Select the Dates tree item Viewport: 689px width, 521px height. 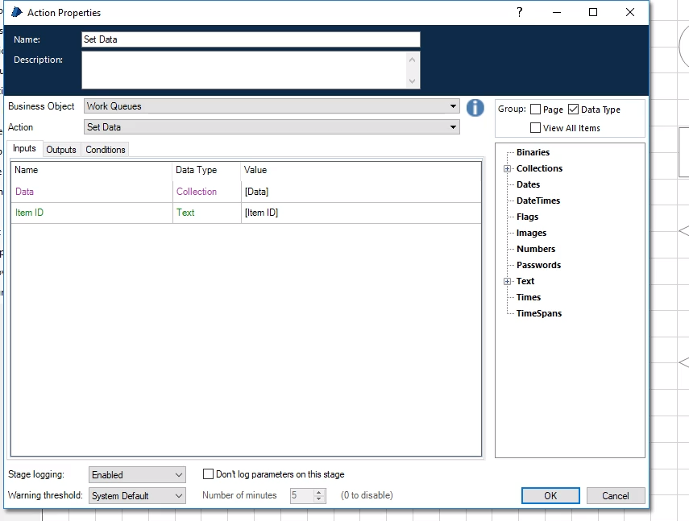pos(528,184)
